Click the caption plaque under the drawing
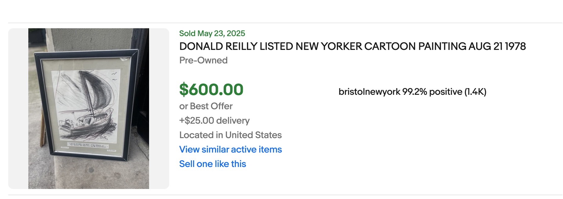This screenshot has height=199, width=563. pos(84,146)
